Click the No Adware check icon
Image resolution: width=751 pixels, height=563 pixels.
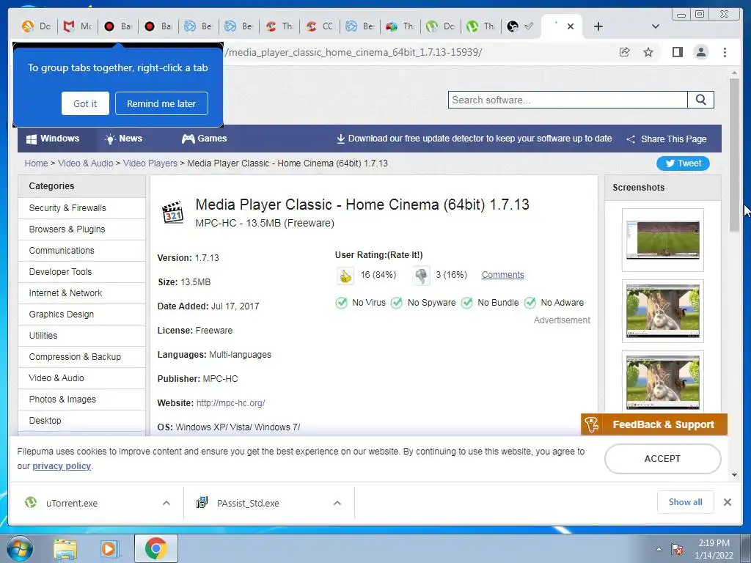[x=530, y=303]
